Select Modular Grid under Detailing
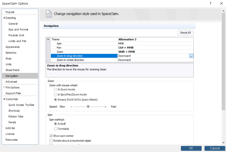Screen dimensions: 226x152 16,35
